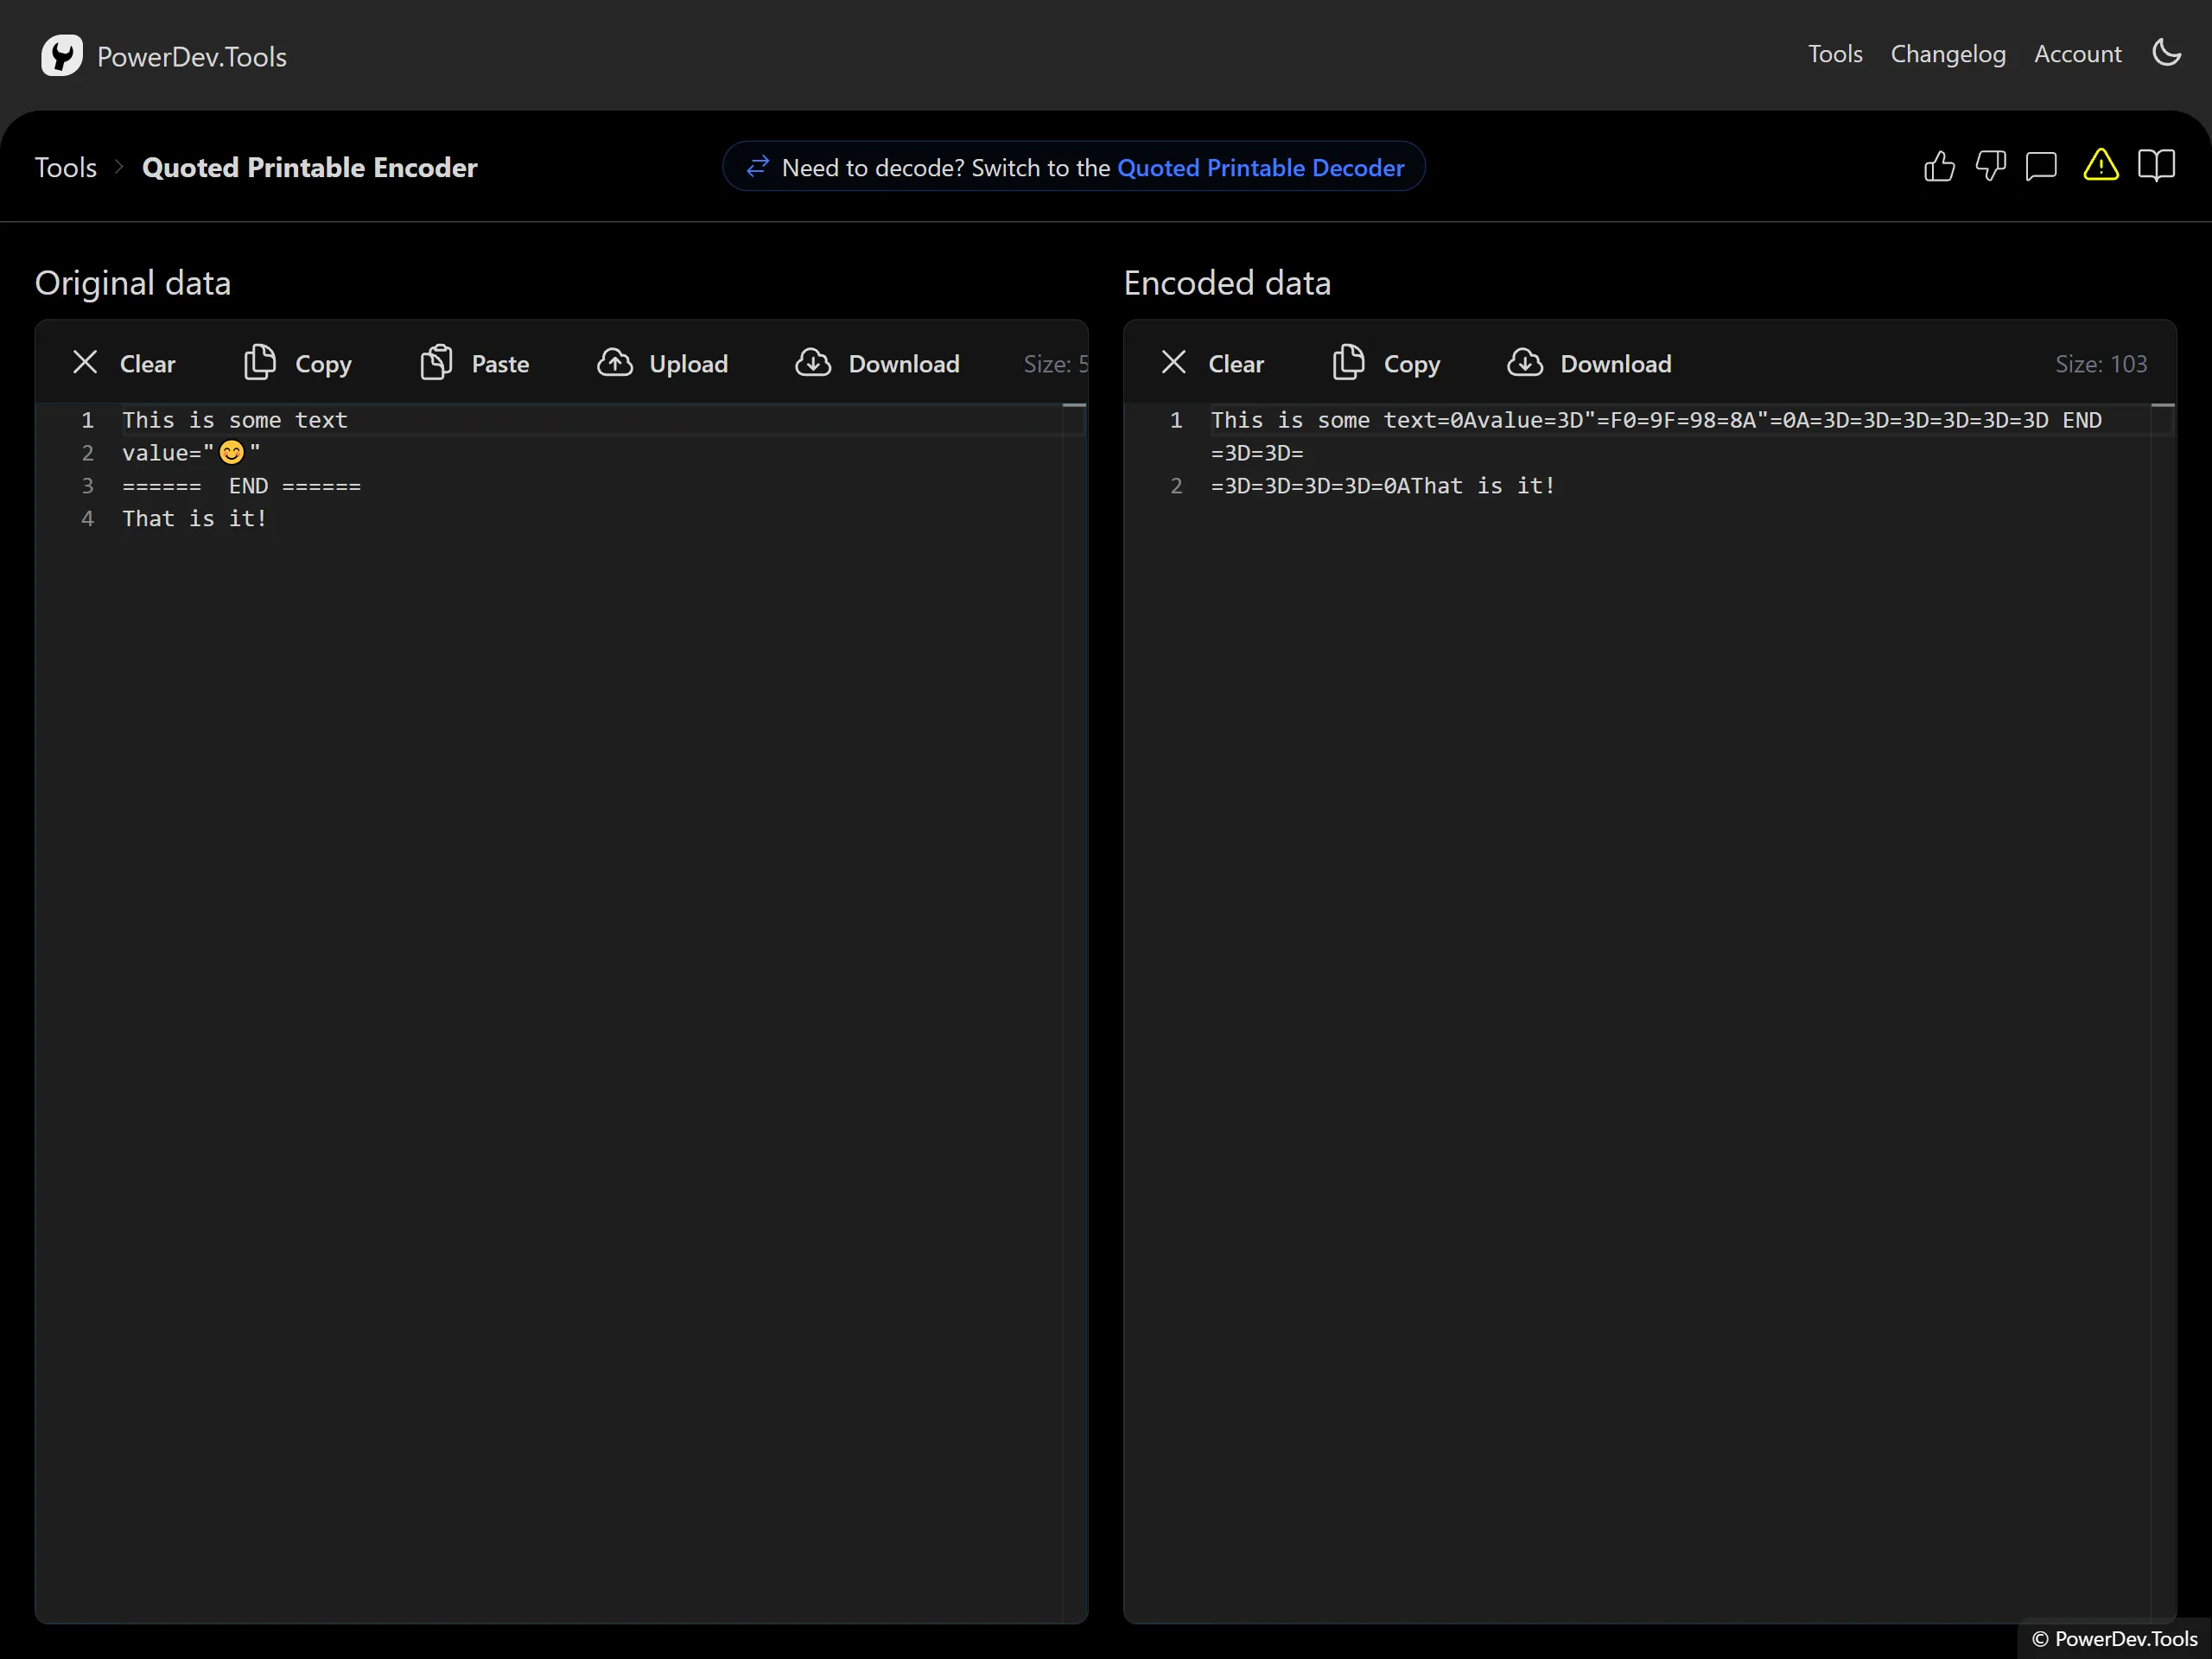Click the copy icon in Original data toolbar
This screenshot has height=1659, width=2212.
pyautogui.click(x=260, y=362)
